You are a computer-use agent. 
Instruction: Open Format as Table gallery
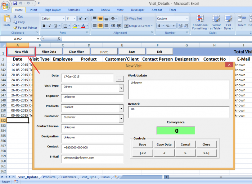click(216, 22)
